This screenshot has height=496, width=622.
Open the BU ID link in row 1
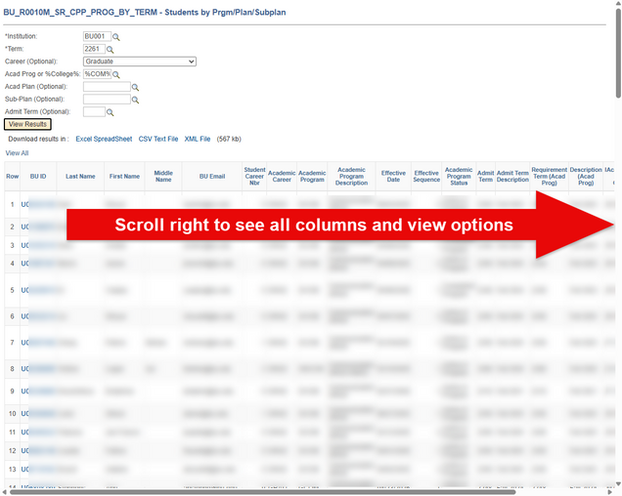coord(38,204)
